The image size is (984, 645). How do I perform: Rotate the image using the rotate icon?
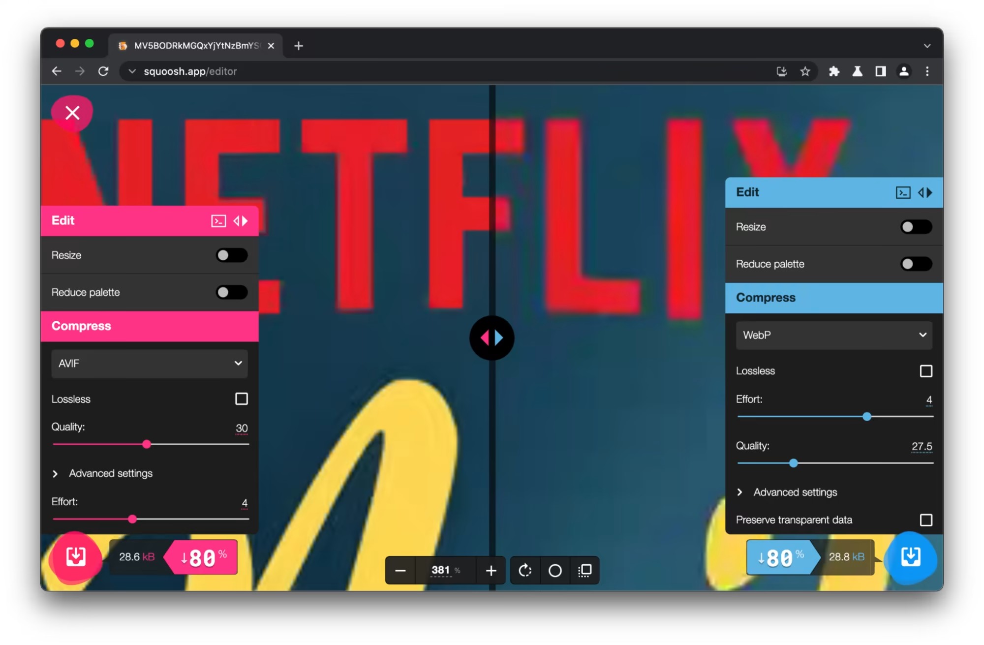(x=525, y=571)
